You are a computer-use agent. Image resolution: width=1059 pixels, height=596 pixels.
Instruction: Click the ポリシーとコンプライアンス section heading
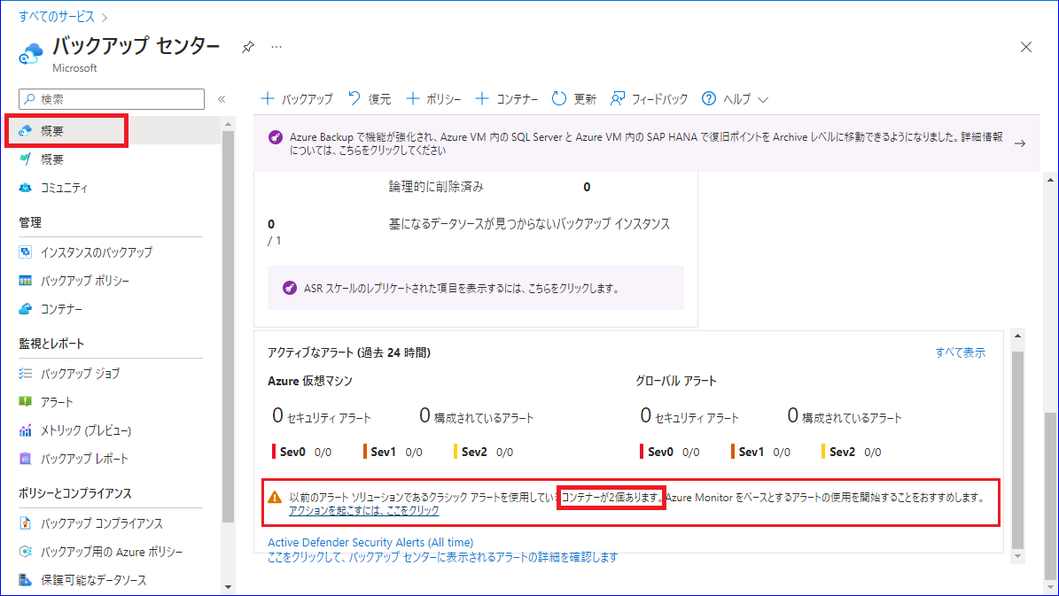(75, 493)
